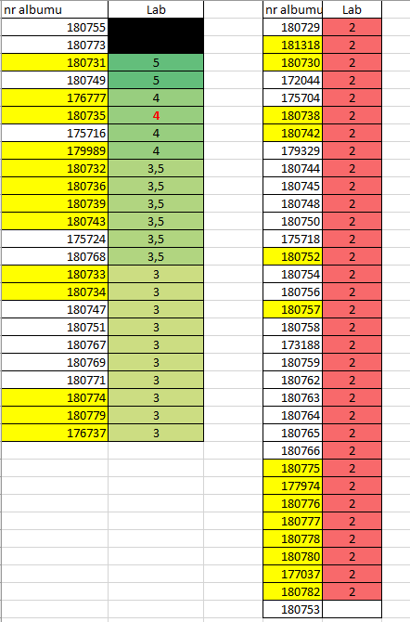Select the yellow cell 180775
Viewport: 410px width, 622px height.
pyautogui.click(x=293, y=469)
